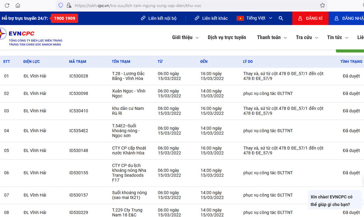
Task: Expand the Tra cứu menu
Action: (x=306, y=37)
